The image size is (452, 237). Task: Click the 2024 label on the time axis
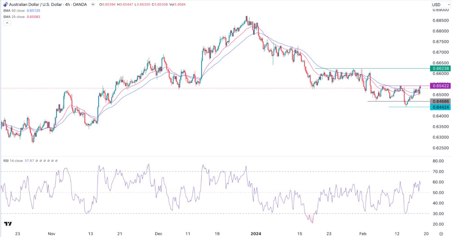(x=256, y=233)
